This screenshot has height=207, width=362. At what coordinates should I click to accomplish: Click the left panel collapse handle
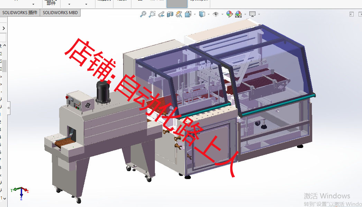[x=9, y=108]
